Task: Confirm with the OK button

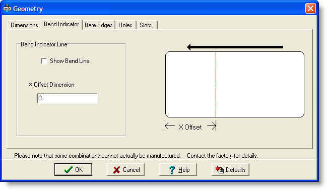Action: (73, 169)
